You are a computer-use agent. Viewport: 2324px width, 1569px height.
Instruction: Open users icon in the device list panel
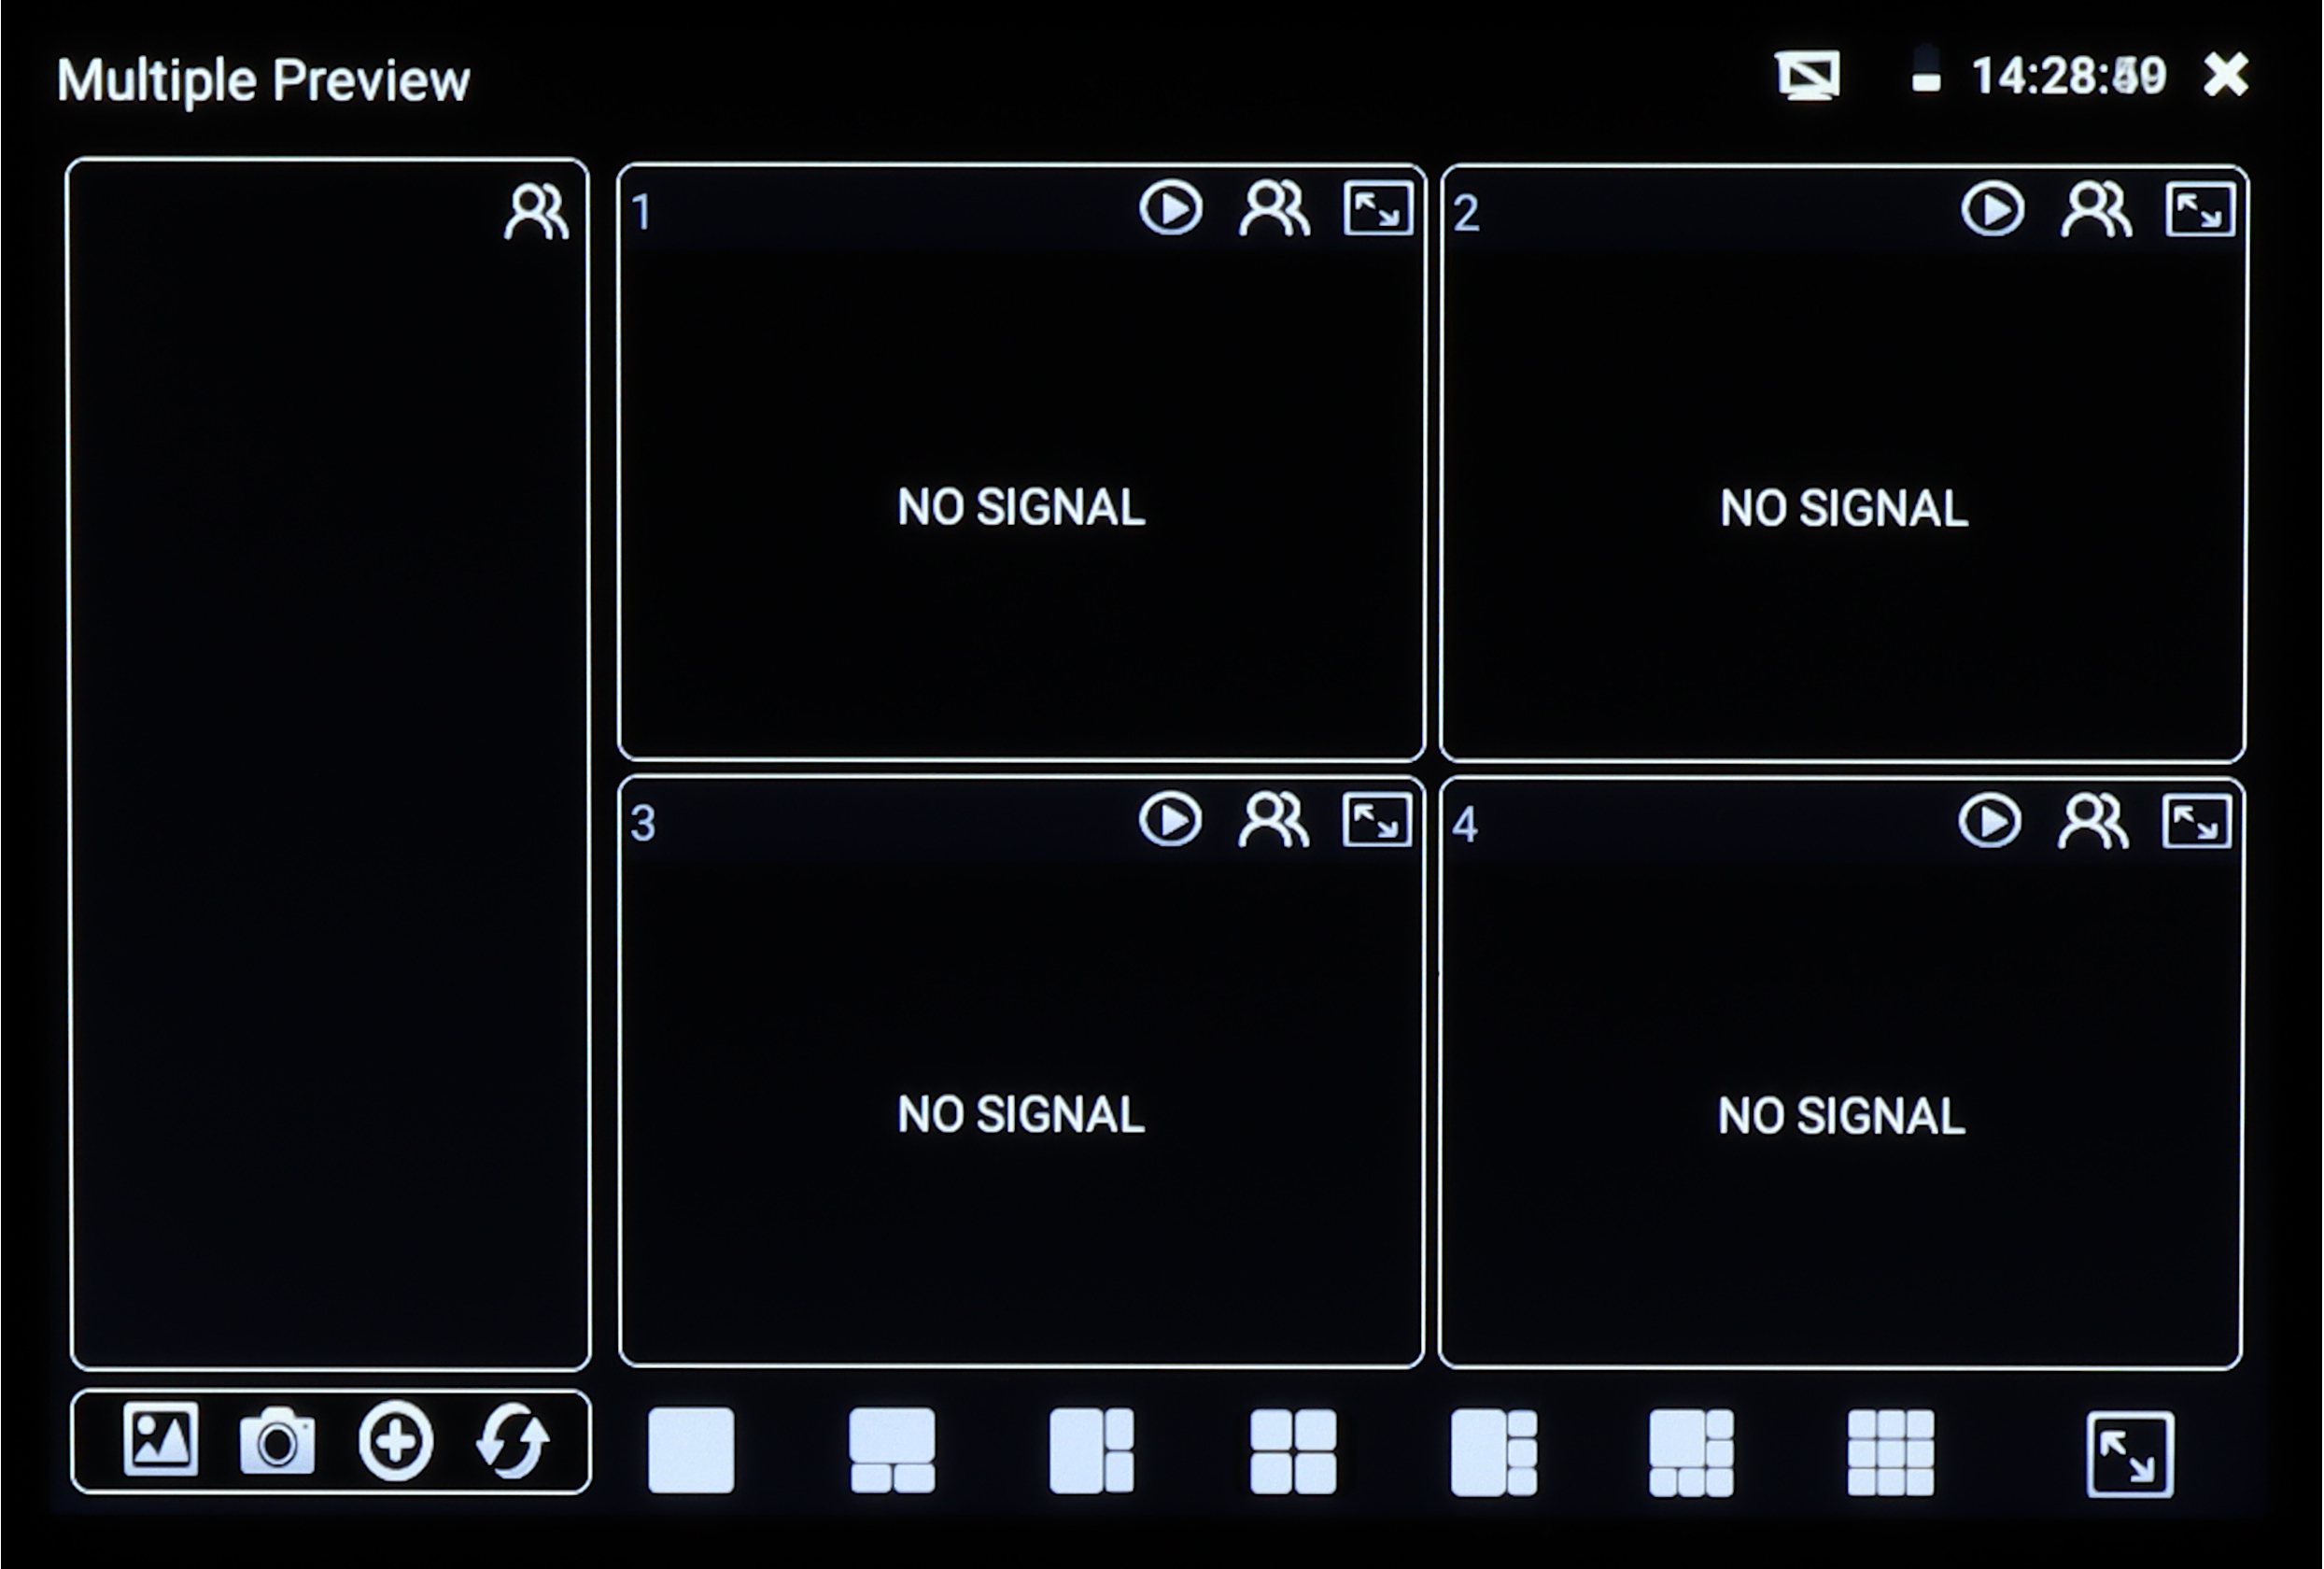pos(537,211)
